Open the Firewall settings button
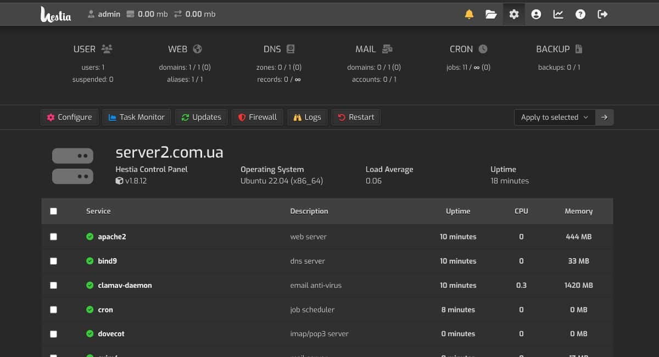Viewport: 659px width, 357px height. click(x=258, y=117)
